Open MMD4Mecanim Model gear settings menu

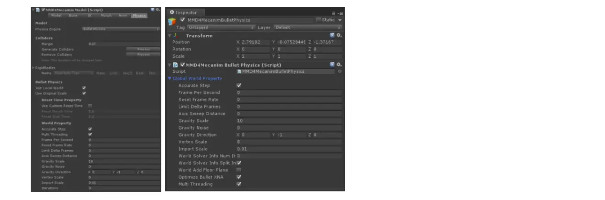point(158,10)
